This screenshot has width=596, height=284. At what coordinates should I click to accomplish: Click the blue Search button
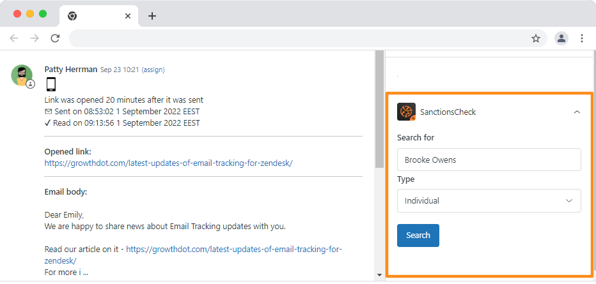tap(418, 235)
